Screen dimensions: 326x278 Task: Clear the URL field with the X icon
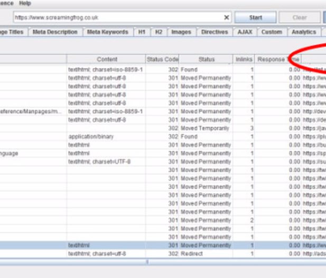coord(227,17)
